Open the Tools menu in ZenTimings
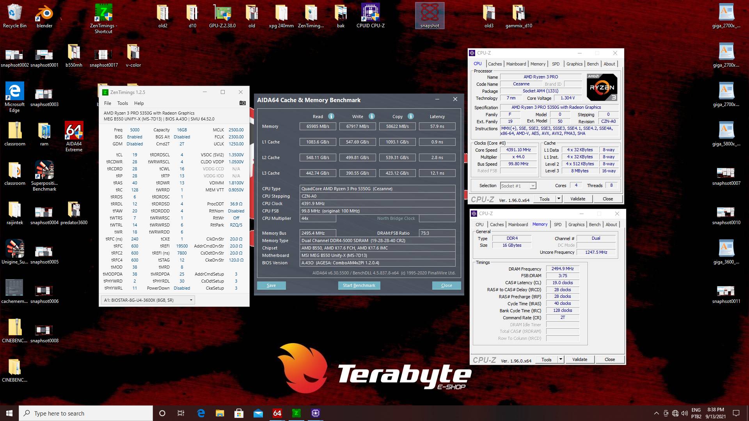749x421 pixels. [122, 103]
